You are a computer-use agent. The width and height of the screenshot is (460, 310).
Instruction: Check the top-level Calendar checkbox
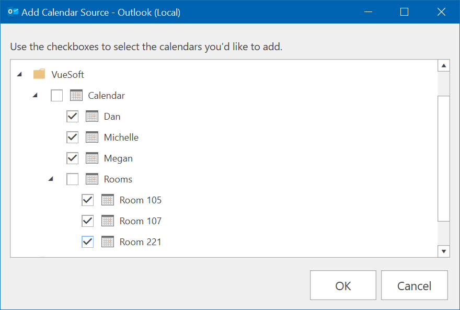(x=56, y=95)
